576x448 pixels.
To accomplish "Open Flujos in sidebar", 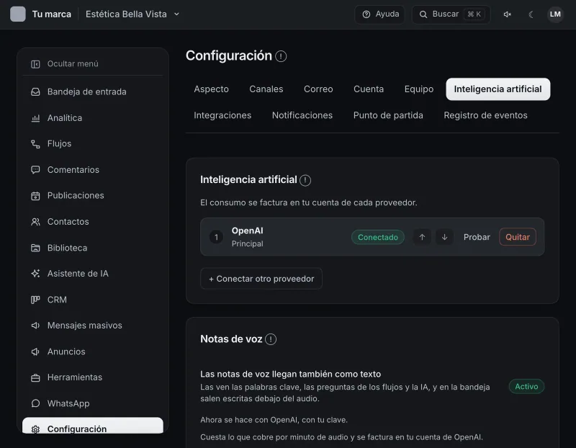I will coord(93,144).
